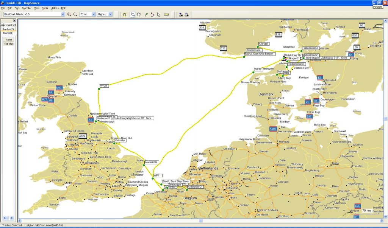Click the Receive from Device icon

coord(186,15)
